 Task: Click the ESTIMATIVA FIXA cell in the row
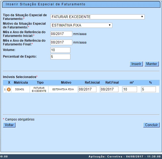pos(63,89)
